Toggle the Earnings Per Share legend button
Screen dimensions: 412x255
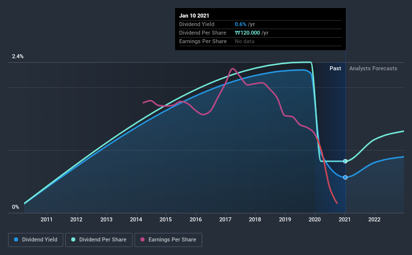tap(168, 240)
